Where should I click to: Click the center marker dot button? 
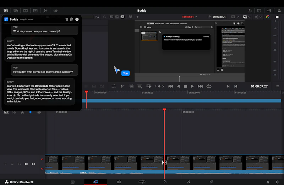click(159, 86)
